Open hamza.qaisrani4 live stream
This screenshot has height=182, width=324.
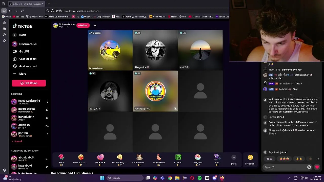[x=30, y=102]
